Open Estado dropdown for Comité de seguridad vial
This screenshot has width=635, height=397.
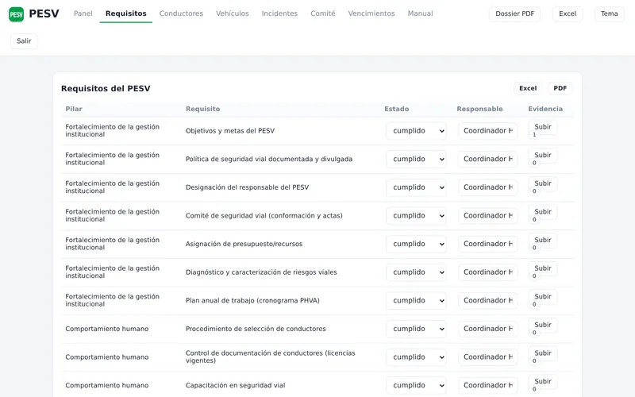click(x=416, y=216)
